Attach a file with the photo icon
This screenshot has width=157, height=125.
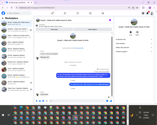pyautogui.click(x=40, y=101)
